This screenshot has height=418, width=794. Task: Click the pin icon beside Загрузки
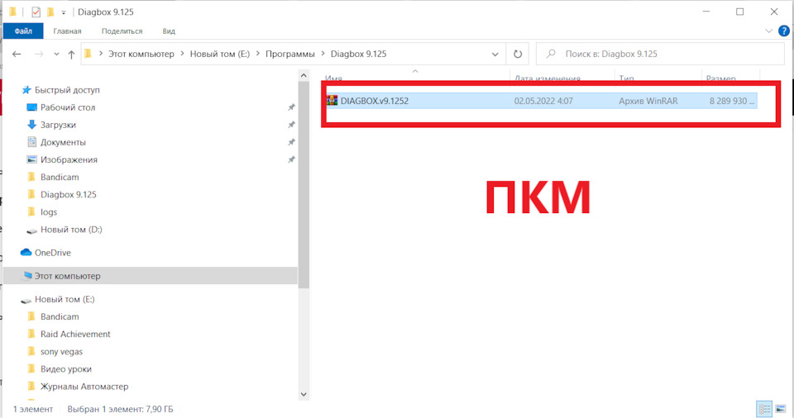point(291,125)
